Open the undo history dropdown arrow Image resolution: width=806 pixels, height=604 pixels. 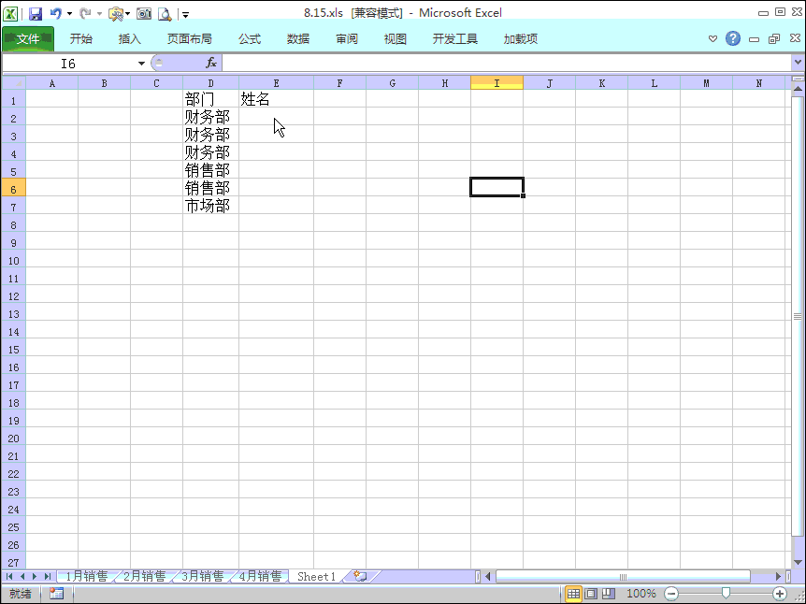[69, 14]
